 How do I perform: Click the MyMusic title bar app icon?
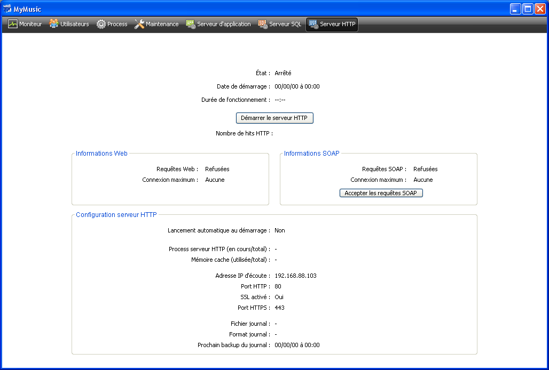tap(7, 9)
